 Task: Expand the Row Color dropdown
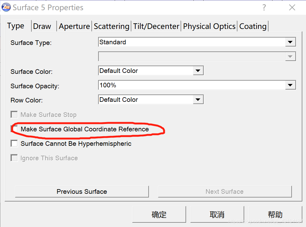click(x=198, y=100)
